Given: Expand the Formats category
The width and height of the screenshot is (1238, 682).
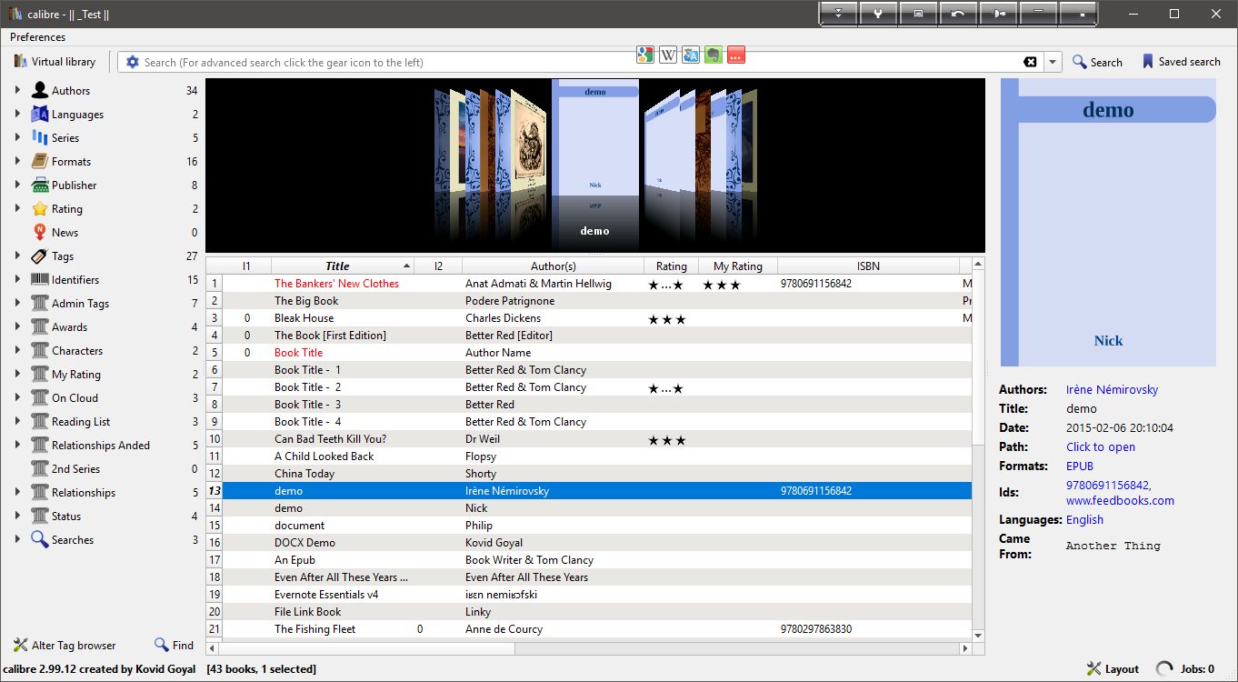Looking at the screenshot, I should click(17, 161).
